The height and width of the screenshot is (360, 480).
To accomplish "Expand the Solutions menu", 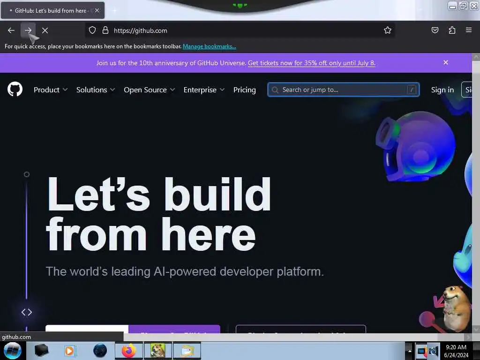I will [x=96, y=90].
